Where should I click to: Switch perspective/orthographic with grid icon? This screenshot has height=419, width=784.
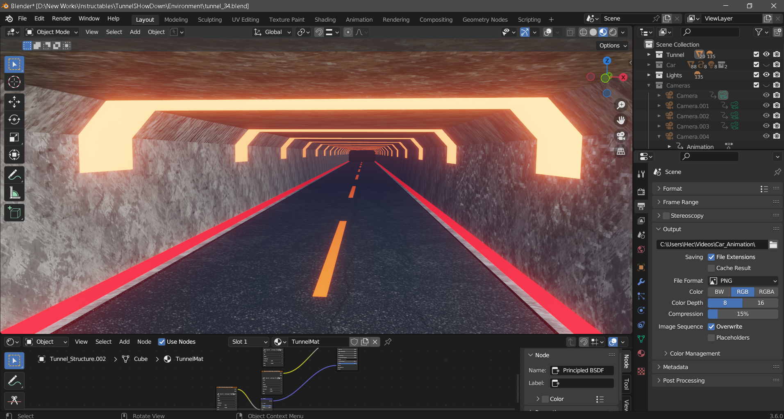point(621,151)
